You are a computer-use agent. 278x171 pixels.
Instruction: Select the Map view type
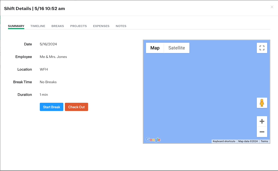(155, 48)
